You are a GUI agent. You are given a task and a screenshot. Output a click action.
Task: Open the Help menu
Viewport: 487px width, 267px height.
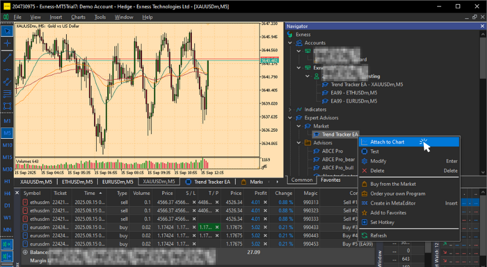(x=147, y=17)
